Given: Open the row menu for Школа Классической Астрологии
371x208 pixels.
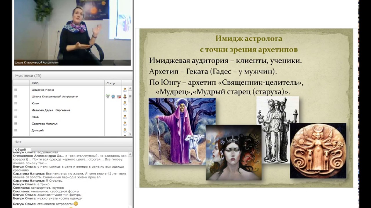Looking at the screenshot, I should [16, 96].
